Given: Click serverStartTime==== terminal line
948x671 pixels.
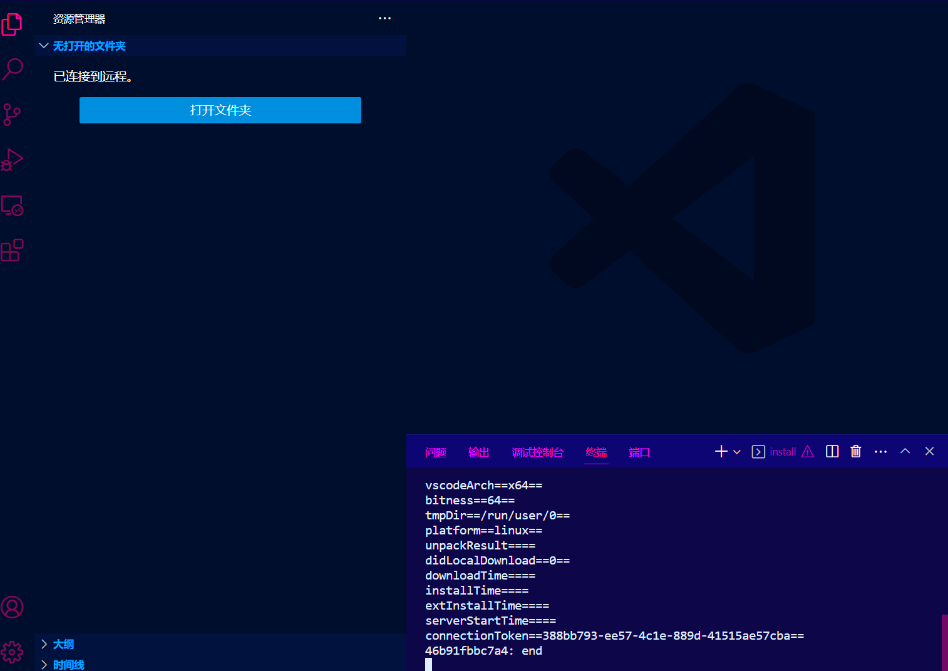Looking at the screenshot, I should tap(490, 621).
